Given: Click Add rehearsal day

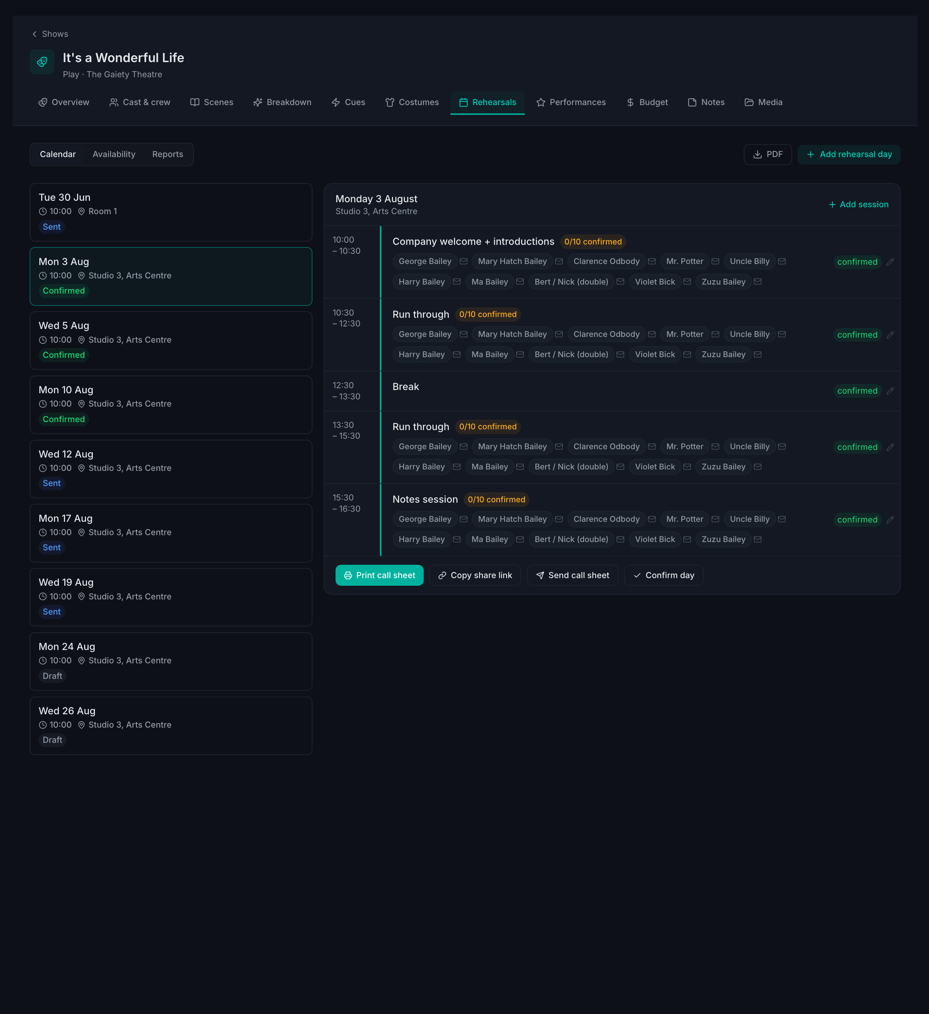Looking at the screenshot, I should pos(849,155).
